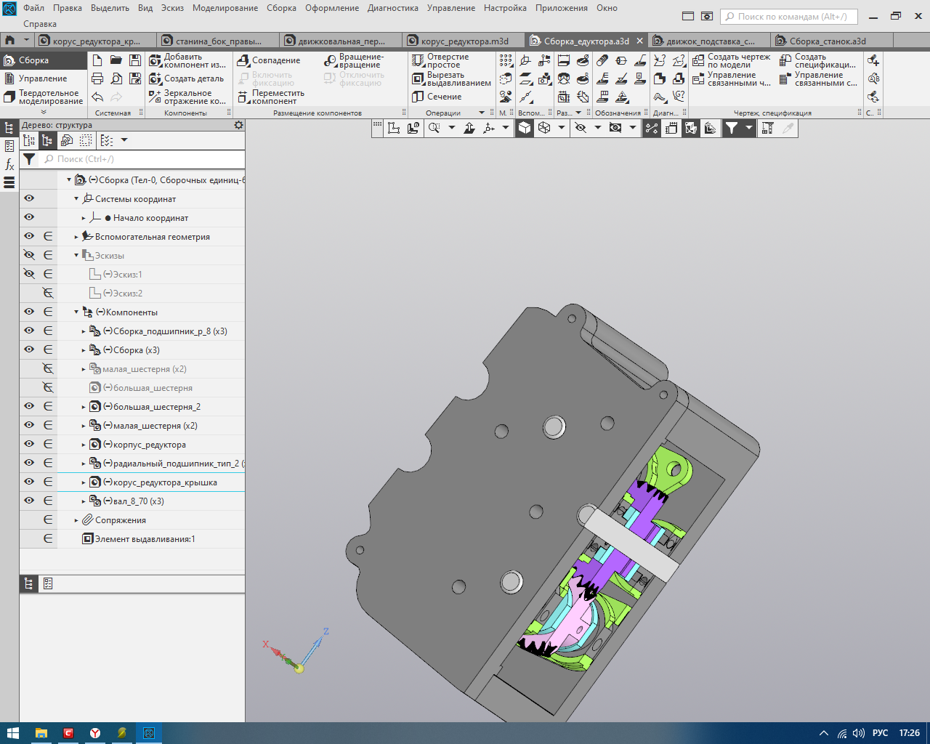Click the Home start page icon
Screen dimensions: 930x744
tap(10, 41)
